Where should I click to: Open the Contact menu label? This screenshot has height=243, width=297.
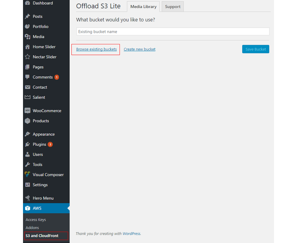pyautogui.click(x=40, y=87)
